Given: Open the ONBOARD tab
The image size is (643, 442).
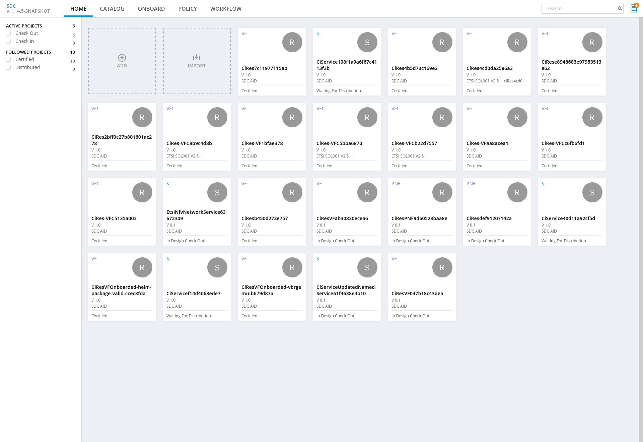Looking at the screenshot, I should tap(151, 9).
